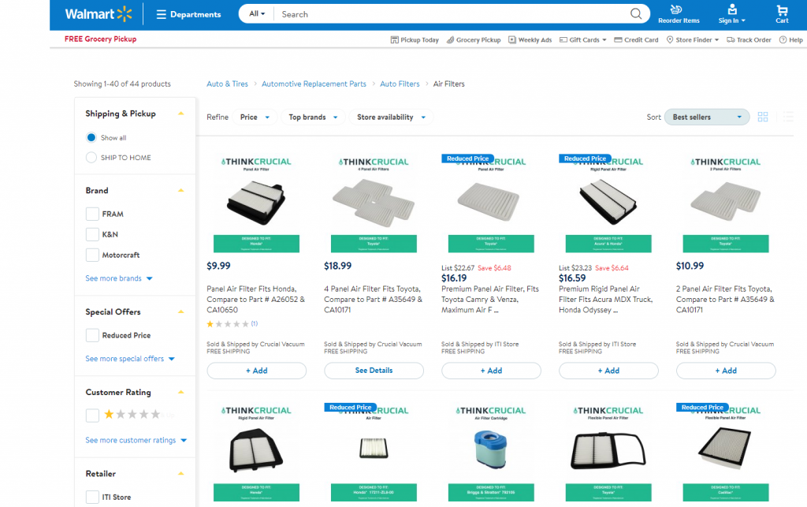807x507 pixels.
Task: Add the $16.19 Toyota Camry filter
Action: pos(491,371)
